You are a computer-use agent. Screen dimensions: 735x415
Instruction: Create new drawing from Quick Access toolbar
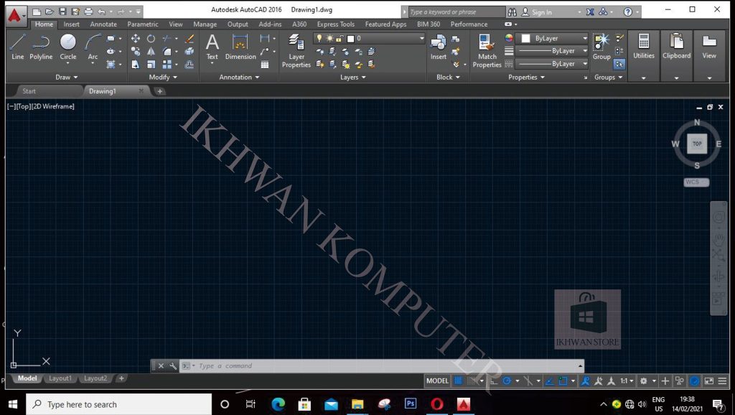(x=37, y=11)
